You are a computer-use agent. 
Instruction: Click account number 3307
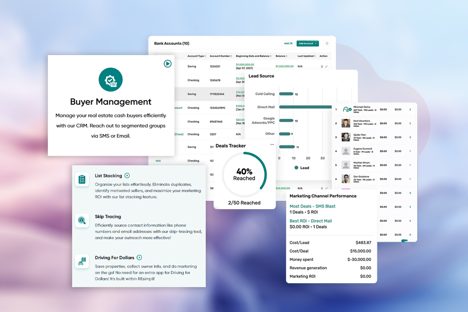click(x=213, y=135)
